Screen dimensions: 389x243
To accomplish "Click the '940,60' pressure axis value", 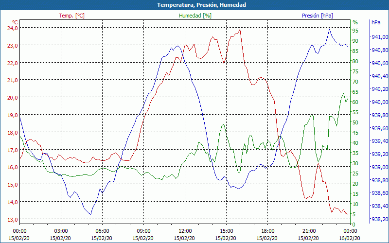I will (x=380, y=63).
